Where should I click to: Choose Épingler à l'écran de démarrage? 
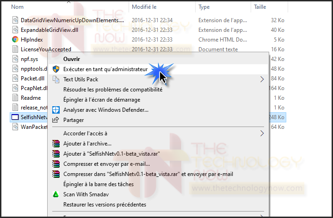point(102,100)
